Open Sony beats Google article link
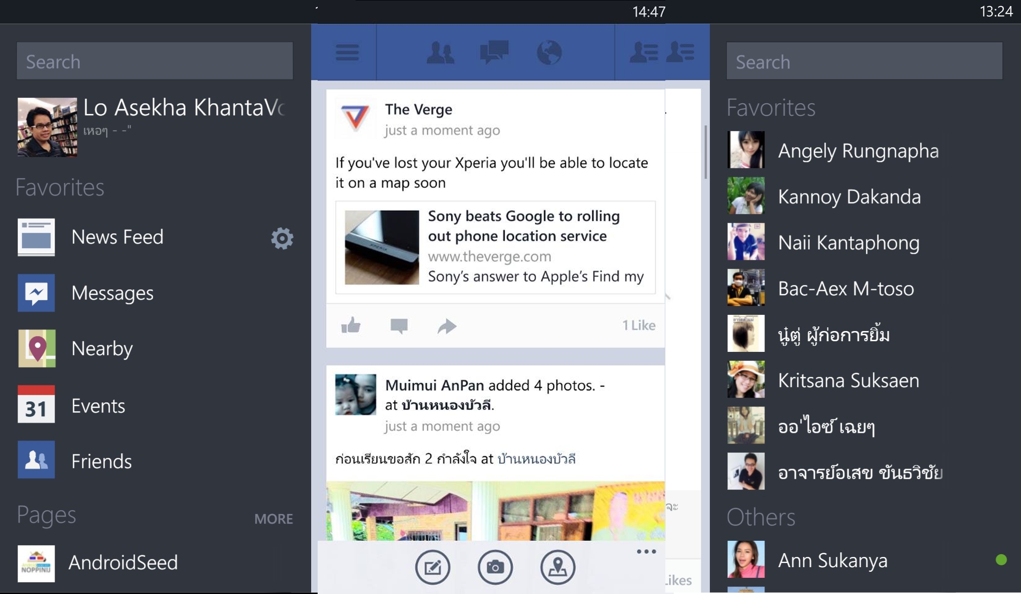Viewport: 1021px width, 594px height. (x=524, y=226)
